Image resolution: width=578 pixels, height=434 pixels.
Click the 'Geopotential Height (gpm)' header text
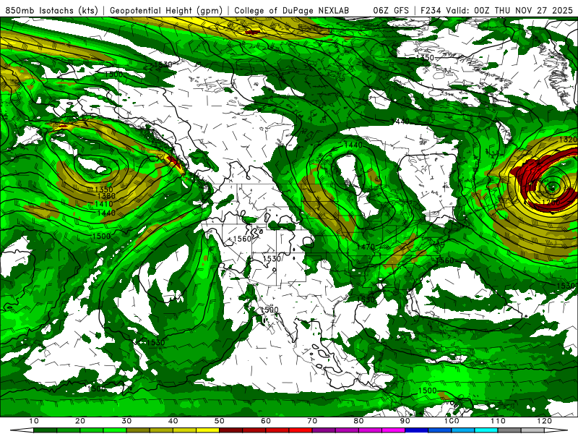tap(166, 10)
